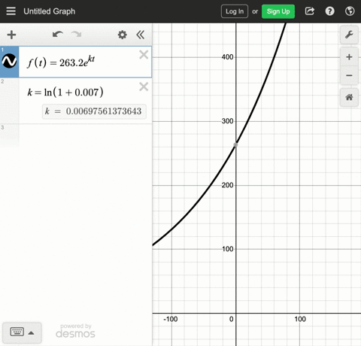Toggle visibility of f(t) curve
The height and width of the screenshot is (346, 361).
(x=9, y=61)
